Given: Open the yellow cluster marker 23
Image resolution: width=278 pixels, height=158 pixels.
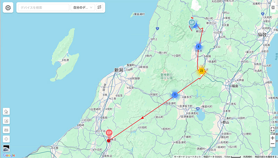Looking at the screenshot, I should click(x=201, y=71).
